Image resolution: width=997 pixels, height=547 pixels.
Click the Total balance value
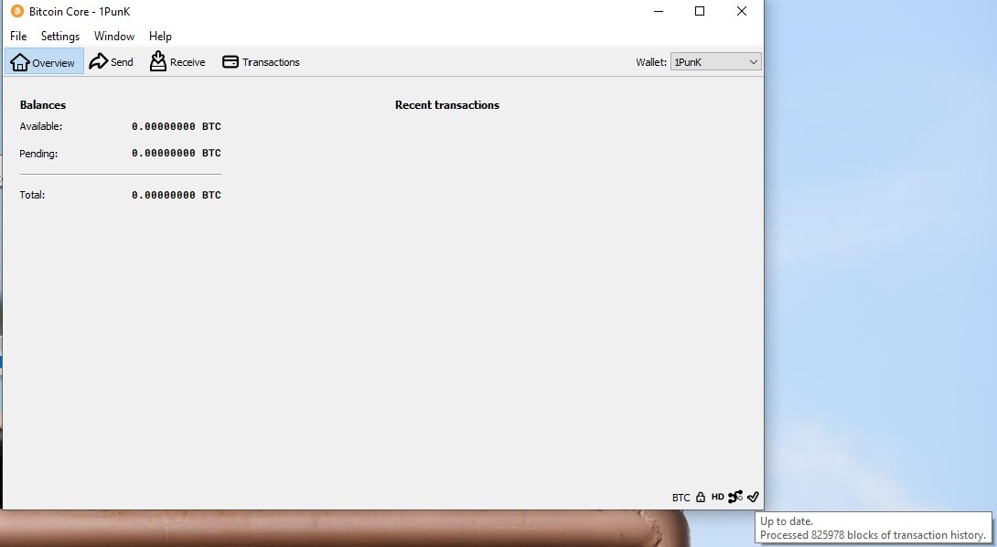tap(177, 195)
